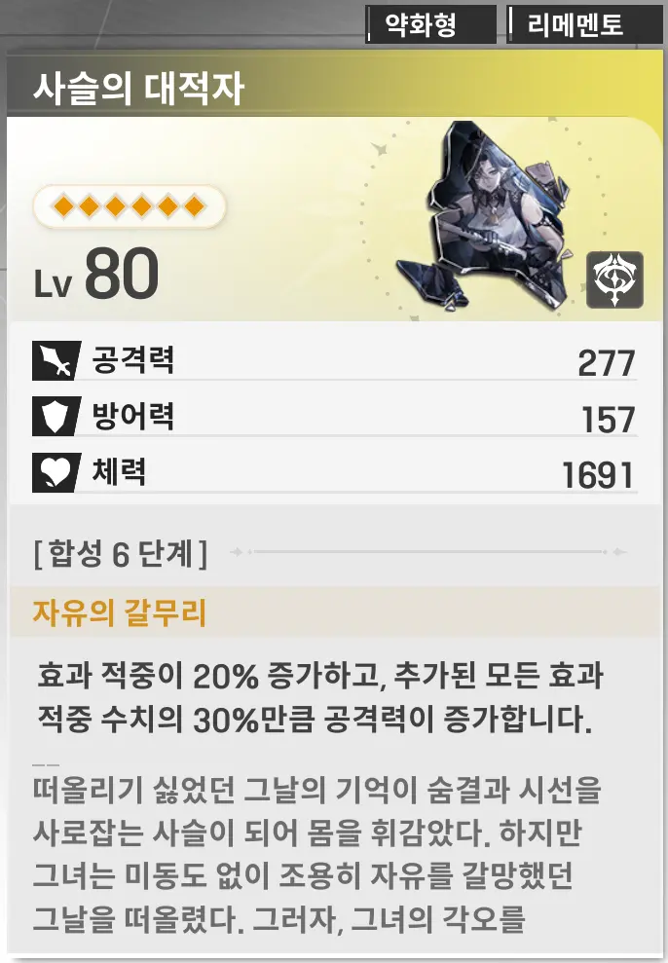668x963 pixels.
Task: Click the sword attack icon
Action: (56, 360)
